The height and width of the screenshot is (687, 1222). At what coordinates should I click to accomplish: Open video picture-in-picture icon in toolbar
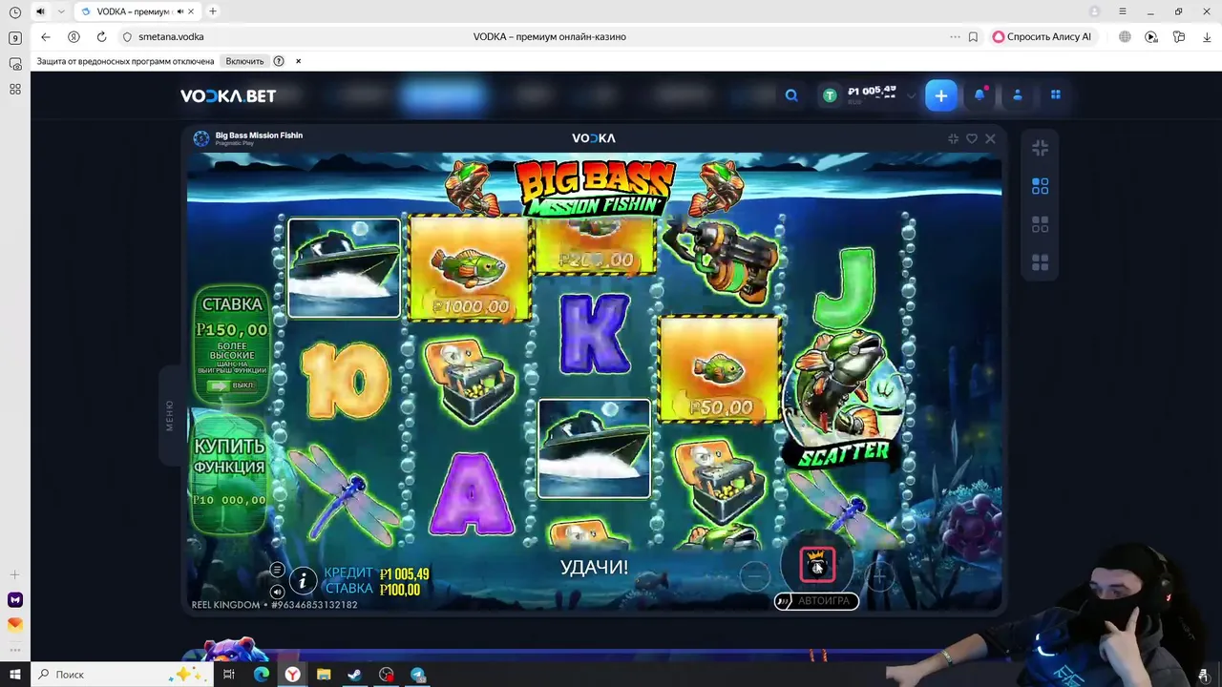pos(1151,36)
